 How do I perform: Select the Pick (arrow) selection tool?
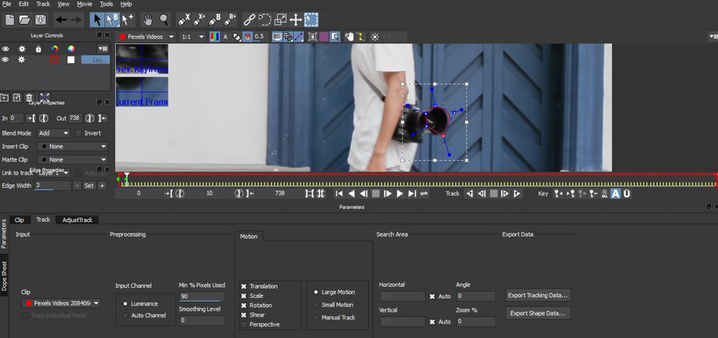[x=97, y=19]
